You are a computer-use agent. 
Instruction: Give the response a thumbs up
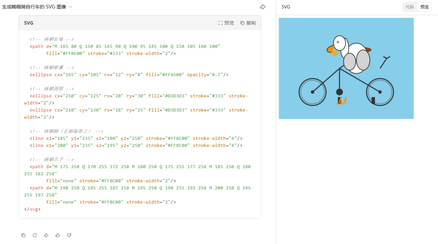[x=58, y=235]
